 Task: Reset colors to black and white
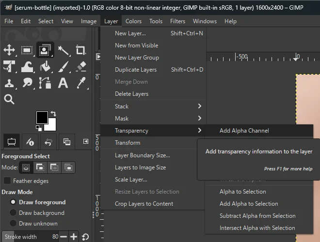(39, 128)
